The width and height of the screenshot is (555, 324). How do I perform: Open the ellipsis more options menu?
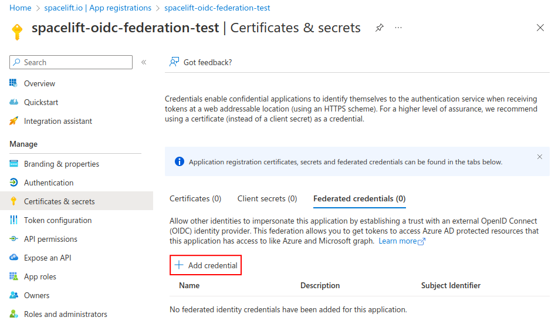[398, 28]
